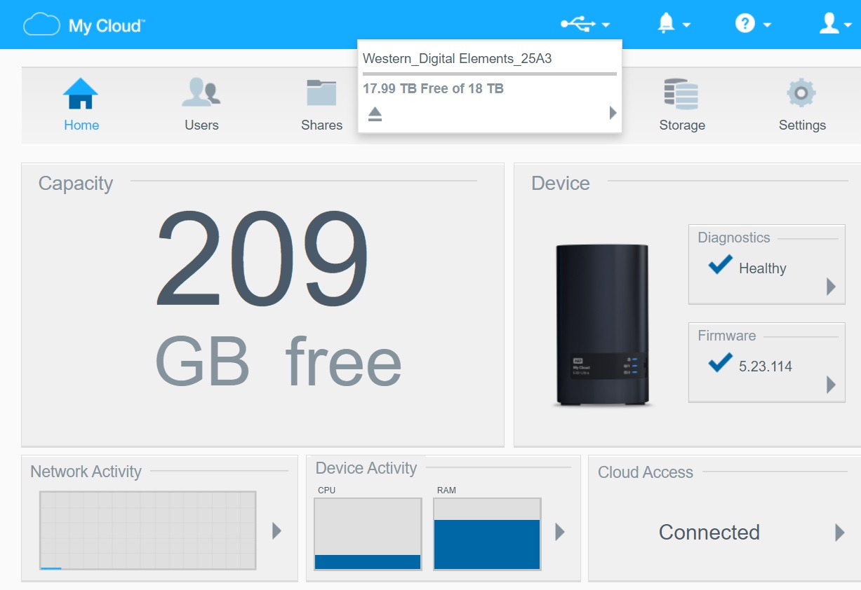This screenshot has height=590, width=861.
Task: Eject the Western_Digital Elements USB drive
Action: [375, 114]
